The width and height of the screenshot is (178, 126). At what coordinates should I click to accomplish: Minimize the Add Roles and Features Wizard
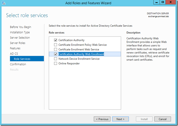coord(155,2)
